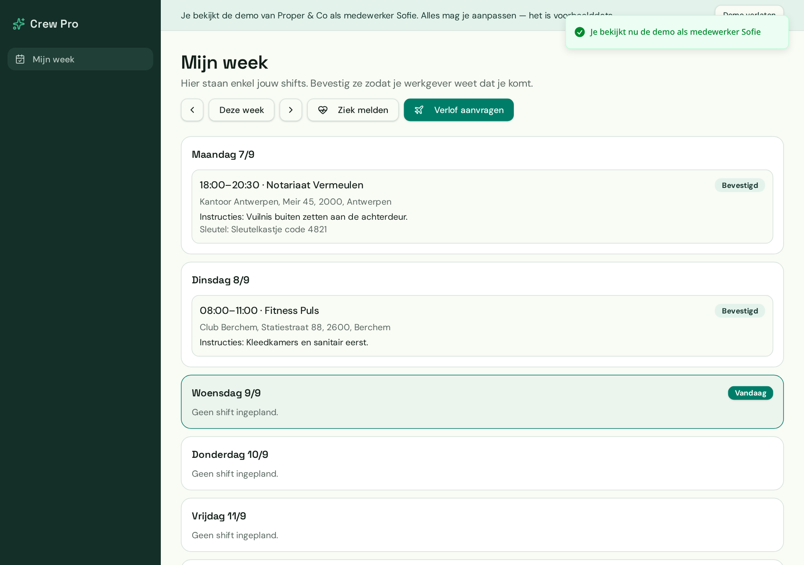Click the Vandaag badge on Woensdag
Viewport: 804px width, 565px height.
pyautogui.click(x=750, y=393)
